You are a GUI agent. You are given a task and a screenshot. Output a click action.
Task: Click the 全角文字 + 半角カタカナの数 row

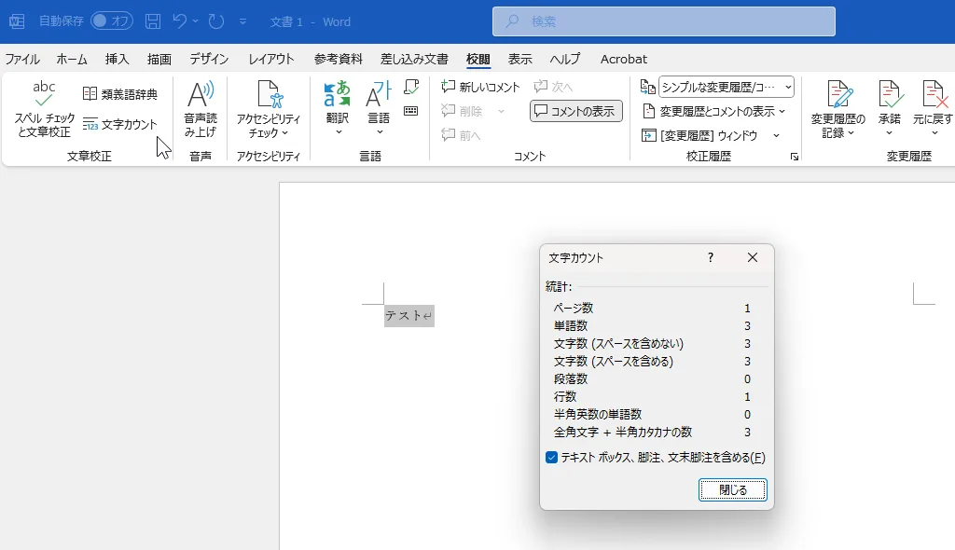coord(652,432)
